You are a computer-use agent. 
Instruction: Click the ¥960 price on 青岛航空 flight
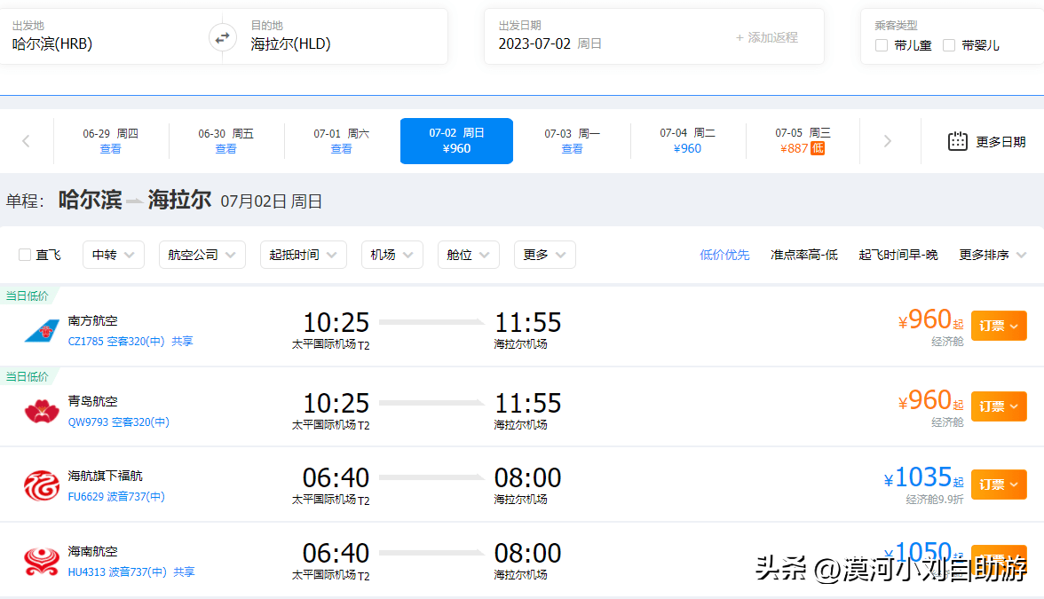930,401
